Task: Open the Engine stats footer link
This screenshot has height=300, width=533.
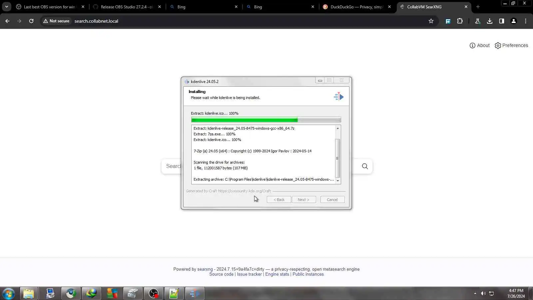Action: pyautogui.click(x=277, y=274)
